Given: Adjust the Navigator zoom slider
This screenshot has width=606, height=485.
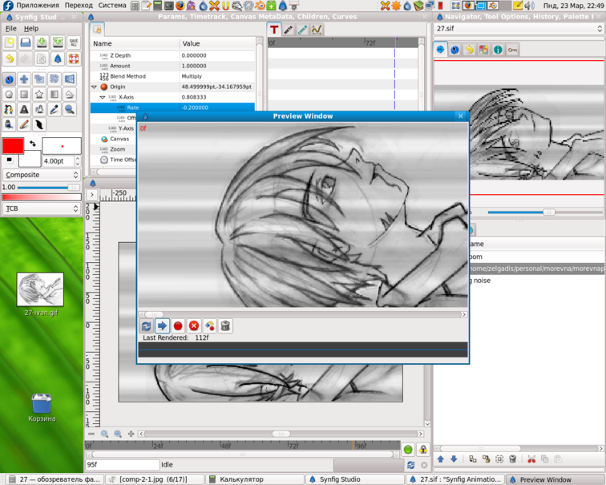Looking at the screenshot, I should pos(545,212).
